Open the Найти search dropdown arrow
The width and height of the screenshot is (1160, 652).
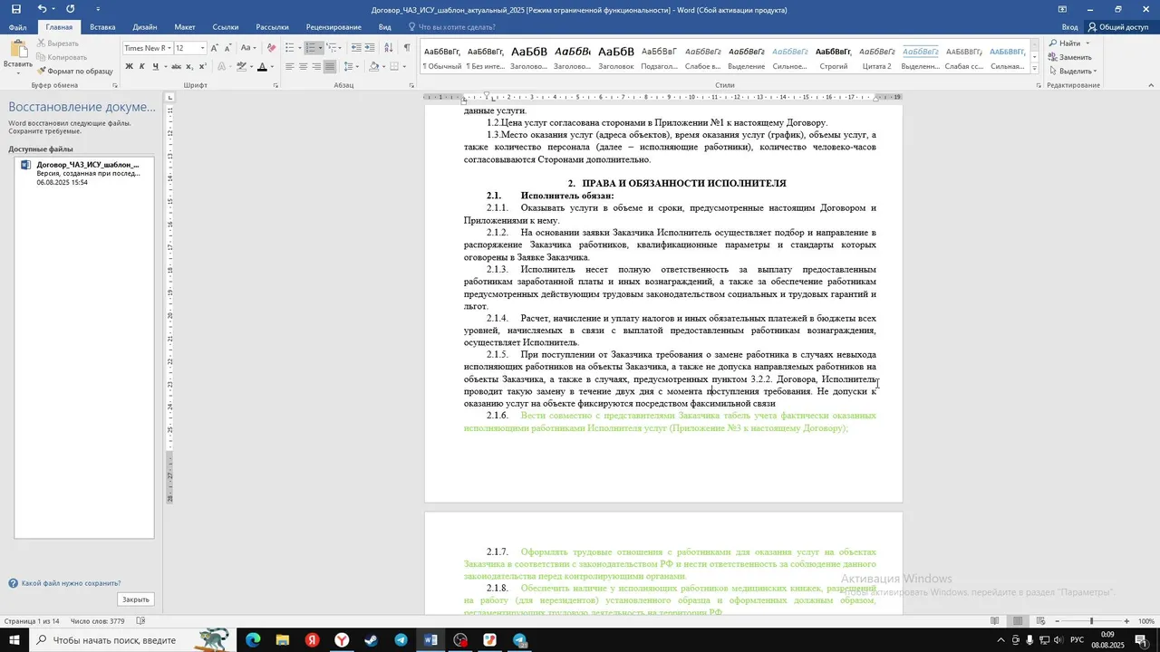tap(1087, 43)
